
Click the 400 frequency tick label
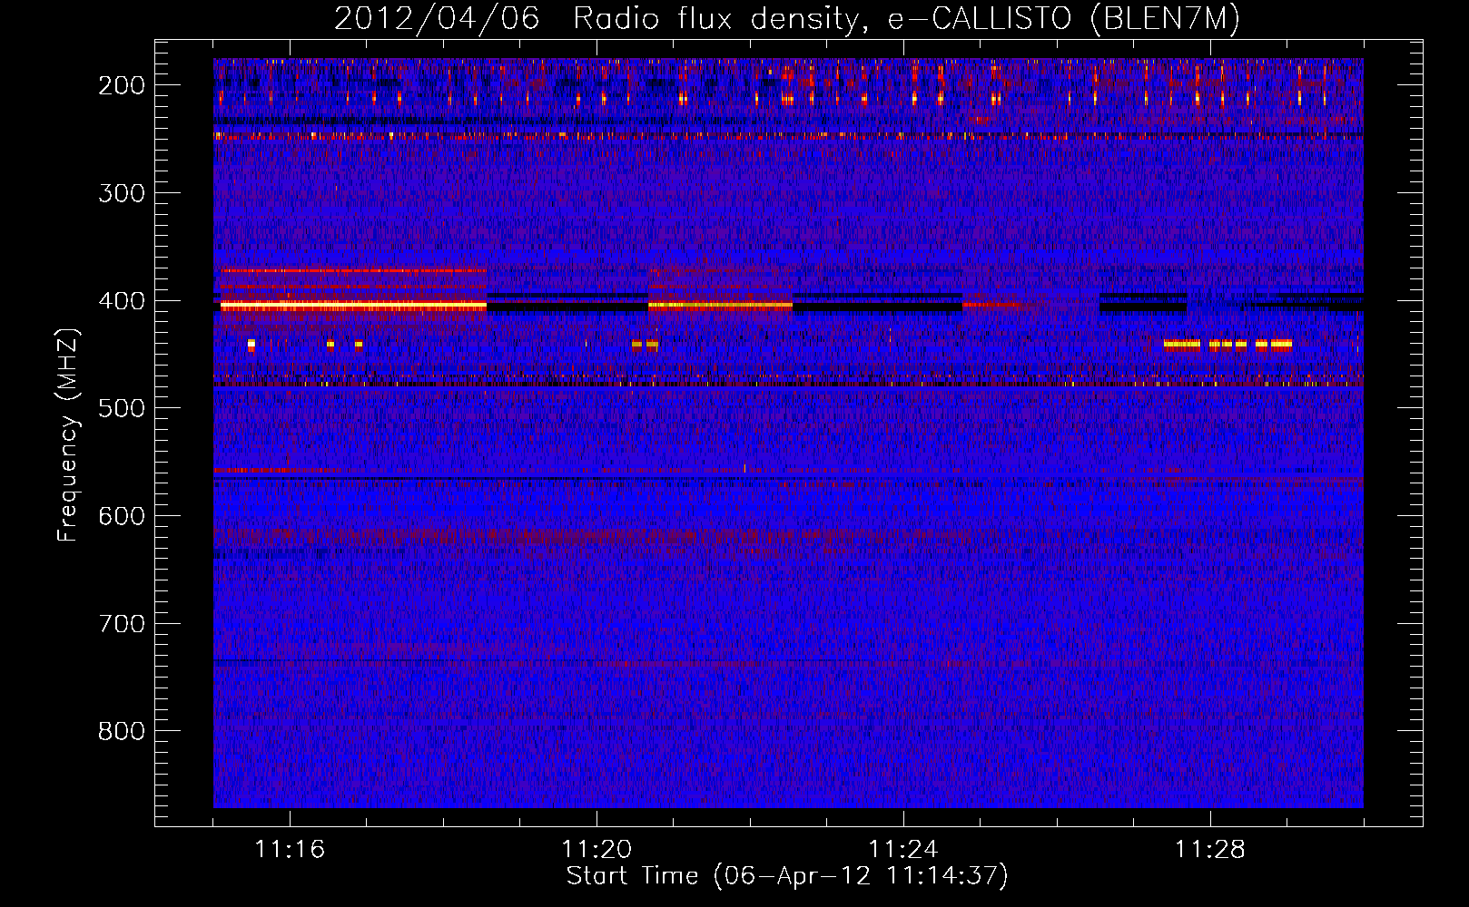tap(122, 301)
